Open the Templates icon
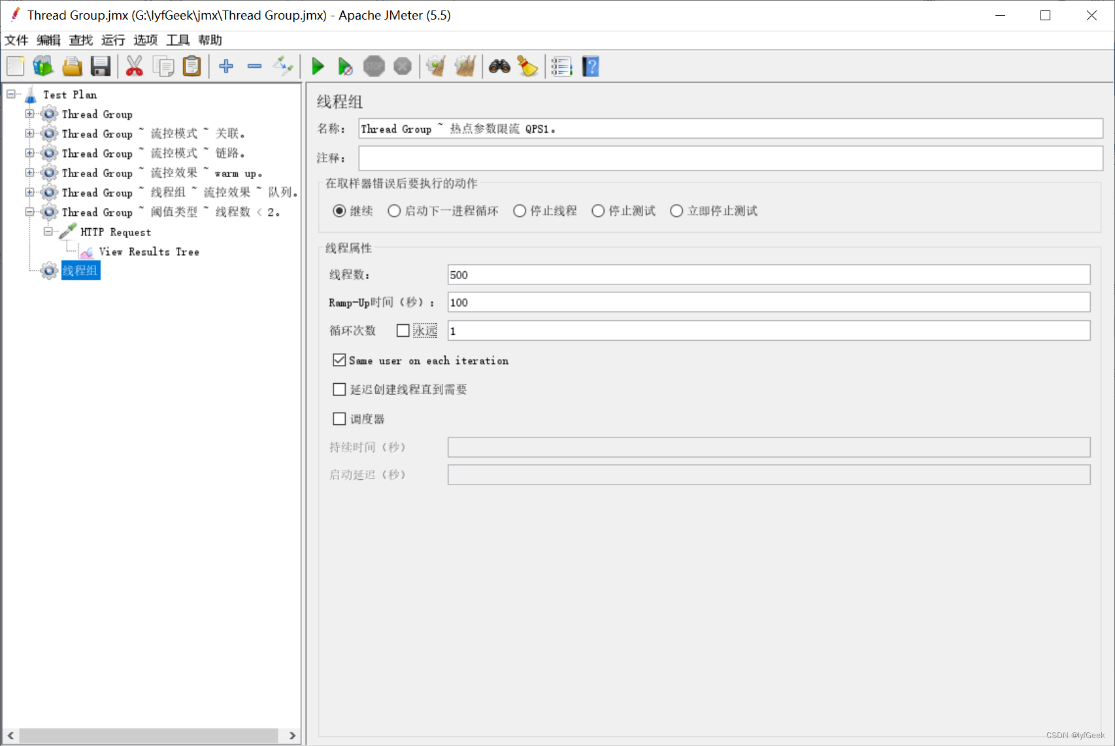The image size is (1115, 746). [x=43, y=66]
